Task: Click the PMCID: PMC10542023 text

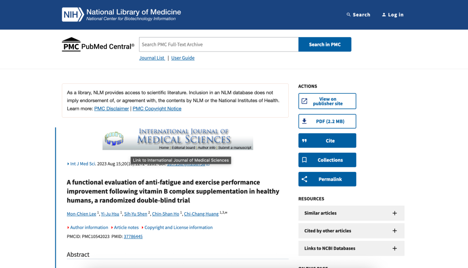Action: click(88, 236)
